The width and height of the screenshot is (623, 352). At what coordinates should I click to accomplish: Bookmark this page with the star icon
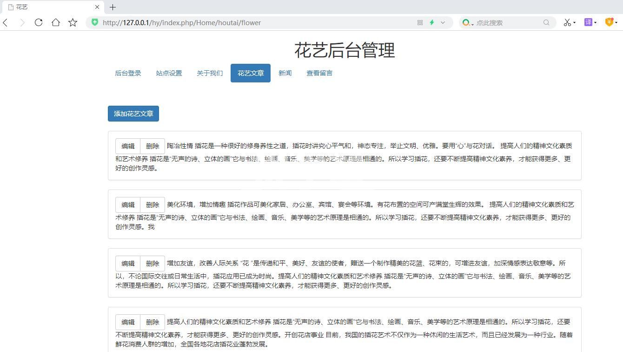point(73,22)
